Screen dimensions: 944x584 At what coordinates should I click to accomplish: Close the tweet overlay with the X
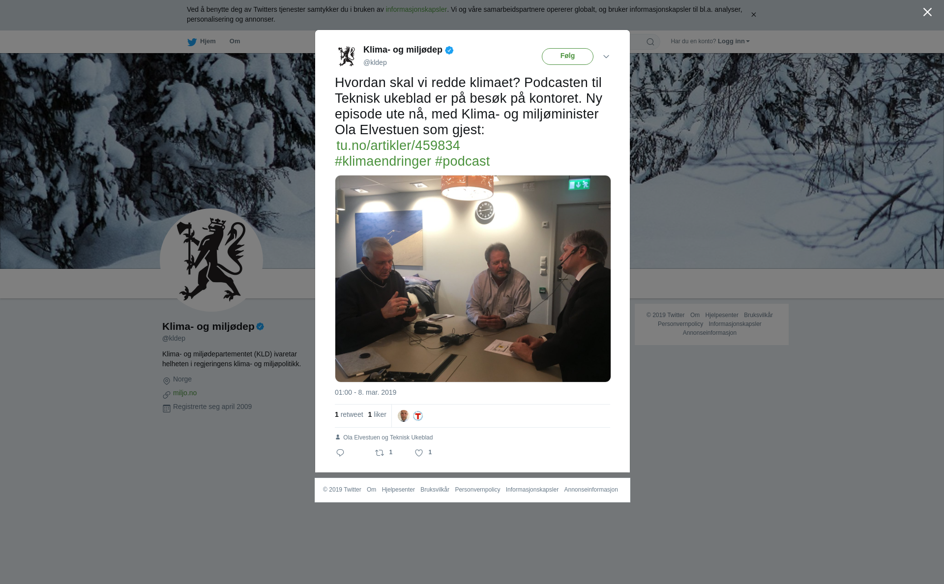(x=927, y=12)
